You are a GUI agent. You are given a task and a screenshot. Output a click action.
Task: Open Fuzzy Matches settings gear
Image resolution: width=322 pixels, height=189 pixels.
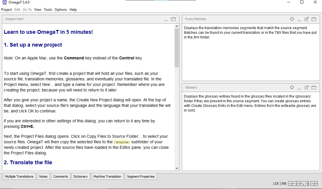pos(292,19)
